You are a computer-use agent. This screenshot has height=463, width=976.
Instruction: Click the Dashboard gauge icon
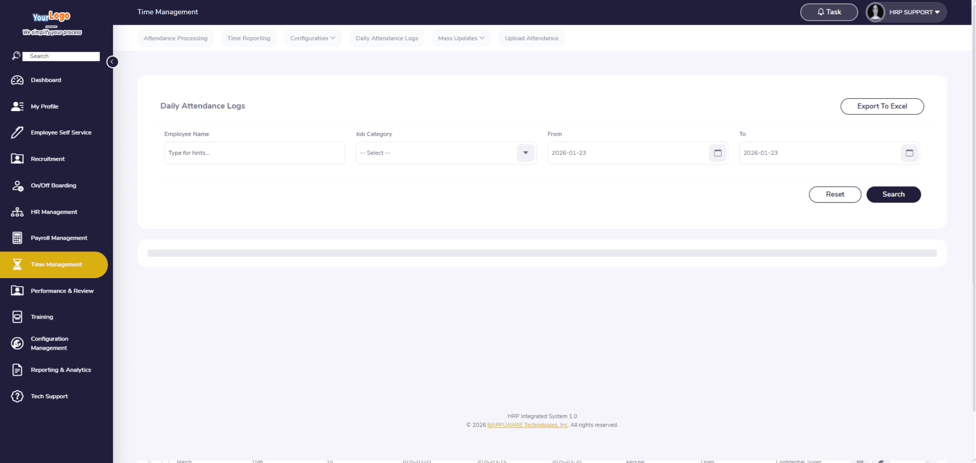17,80
